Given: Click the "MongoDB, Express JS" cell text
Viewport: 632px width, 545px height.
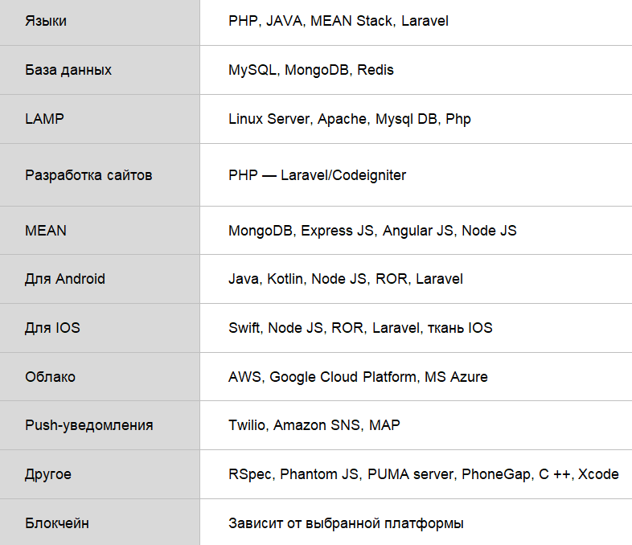Looking at the screenshot, I should (x=372, y=231).
